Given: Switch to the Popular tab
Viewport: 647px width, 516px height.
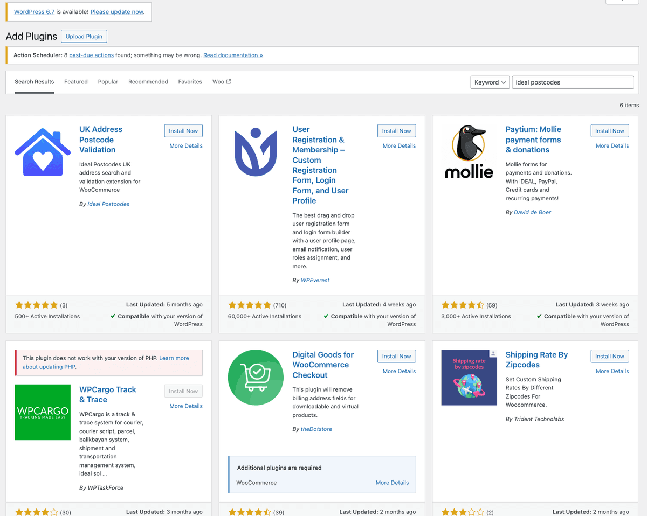Looking at the screenshot, I should tap(108, 82).
